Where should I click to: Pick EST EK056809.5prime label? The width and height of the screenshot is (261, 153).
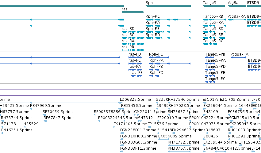pos(175,136)
